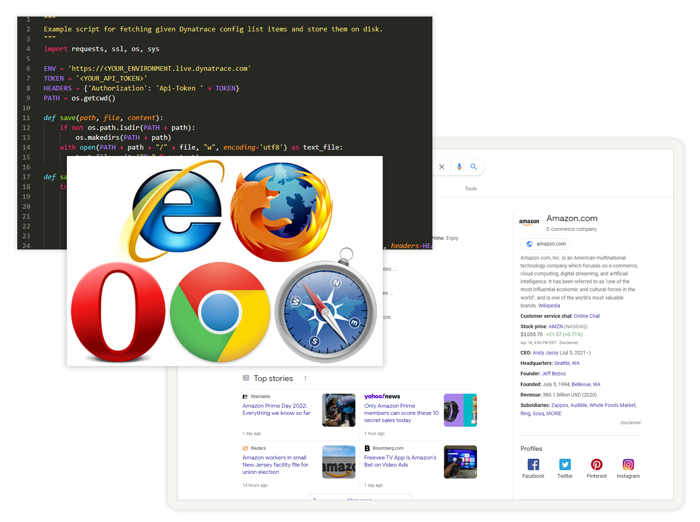Open the Tools menu under search bar
The width and height of the screenshot is (700, 522).
(471, 188)
